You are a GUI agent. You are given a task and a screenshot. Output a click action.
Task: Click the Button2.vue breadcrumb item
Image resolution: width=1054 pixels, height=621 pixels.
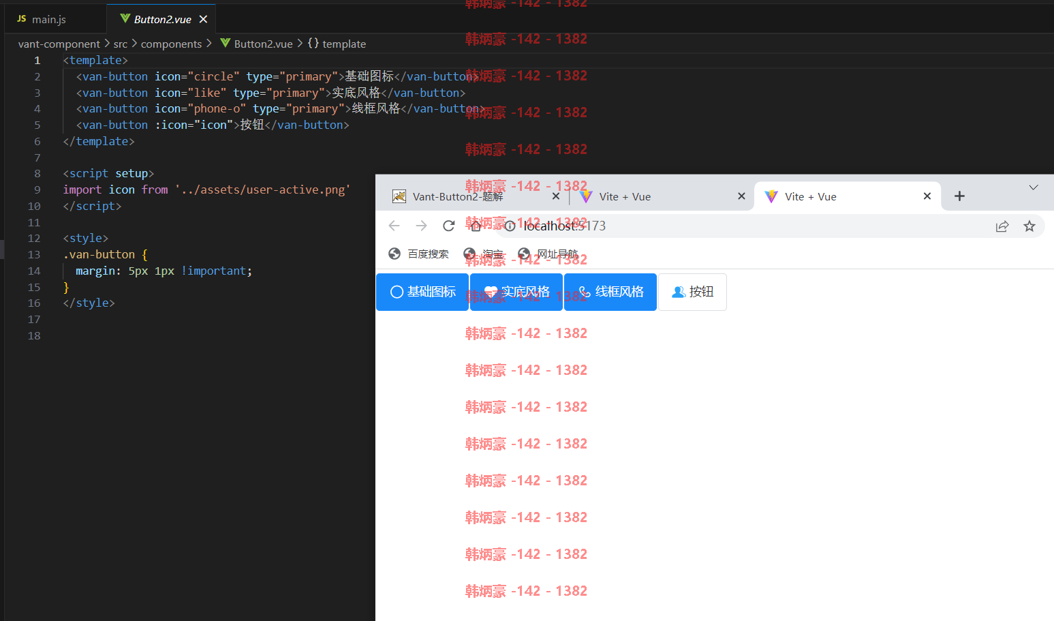256,44
